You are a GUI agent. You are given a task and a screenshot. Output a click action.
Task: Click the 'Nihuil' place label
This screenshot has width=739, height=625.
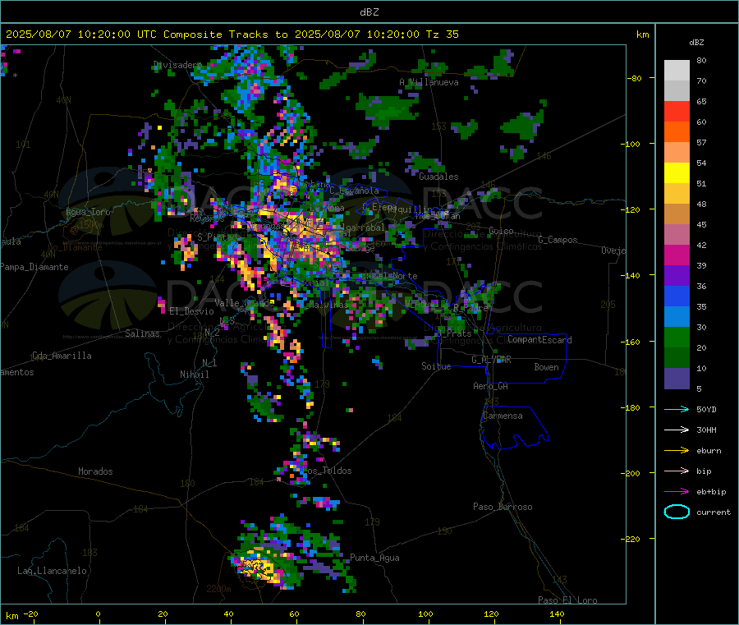[x=194, y=375]
